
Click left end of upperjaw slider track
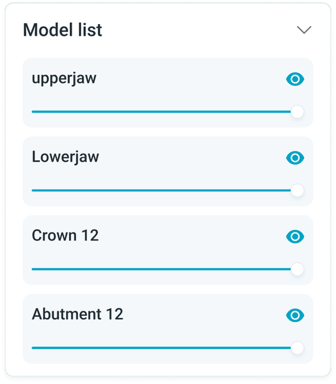click(33, 112)
